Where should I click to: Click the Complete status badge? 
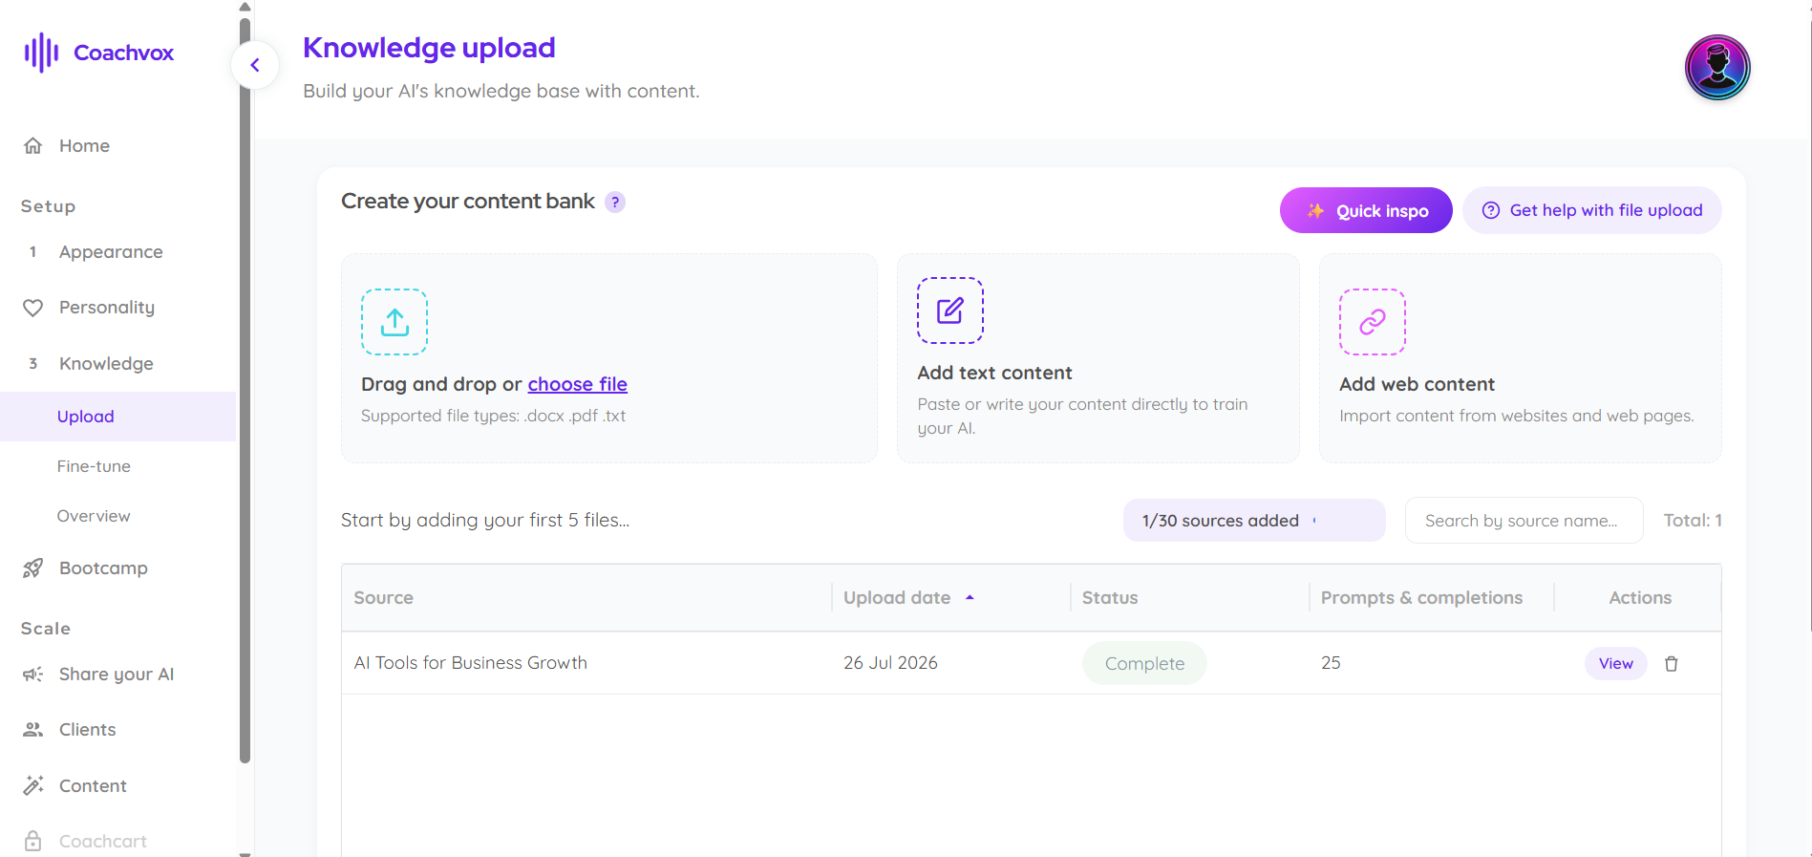point(1144,663)
